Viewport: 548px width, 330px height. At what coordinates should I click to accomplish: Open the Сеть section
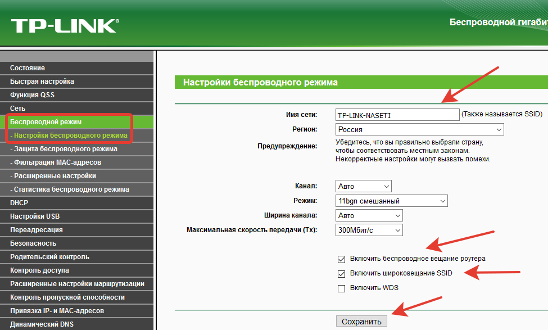pos(76,109)
